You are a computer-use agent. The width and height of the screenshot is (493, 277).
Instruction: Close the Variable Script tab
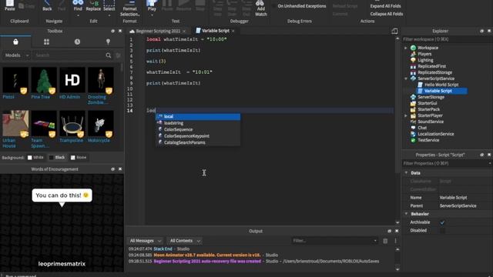point(233,31)
